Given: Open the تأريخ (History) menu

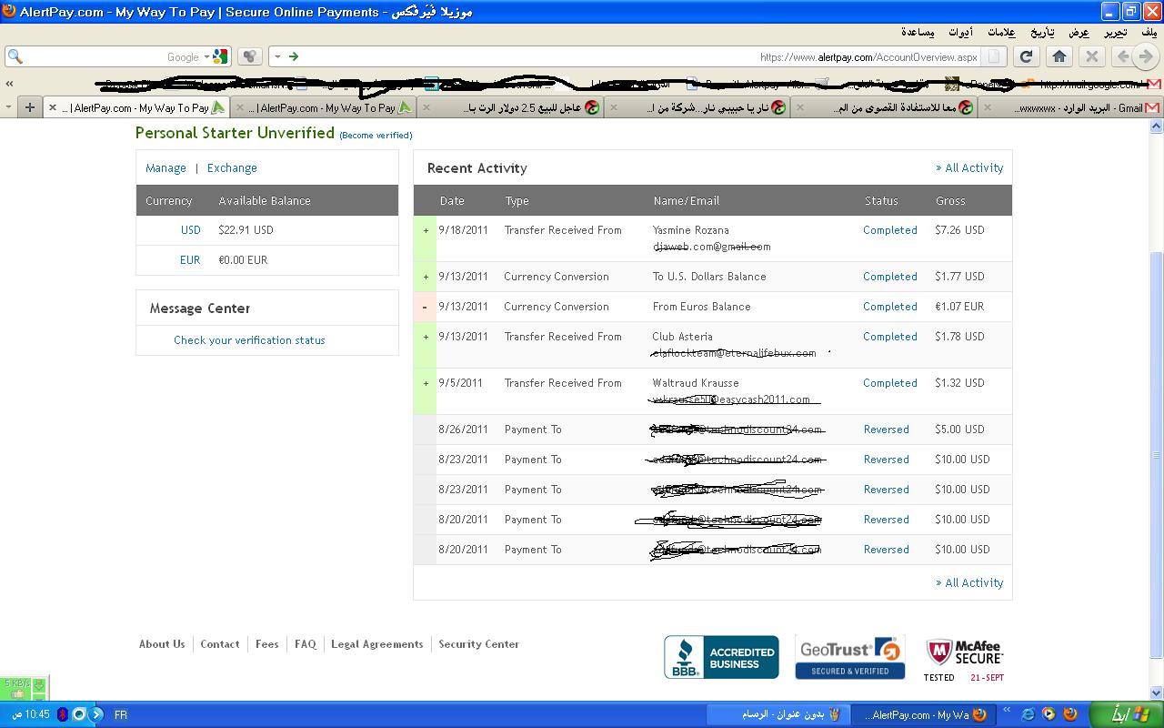Looking at the screenshot, I should 1041,32.
